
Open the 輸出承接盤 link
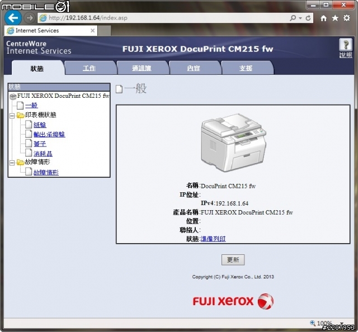49,134
